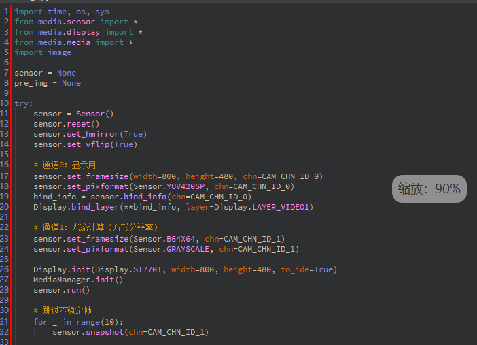Click the zoom 90% indicator overlay

429,189
